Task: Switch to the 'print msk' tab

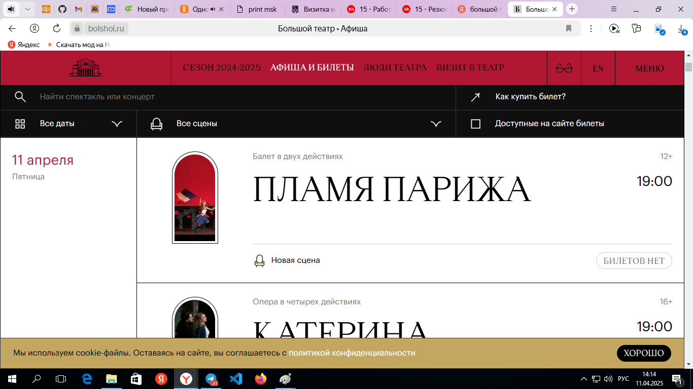Action: tap(257, 9)
